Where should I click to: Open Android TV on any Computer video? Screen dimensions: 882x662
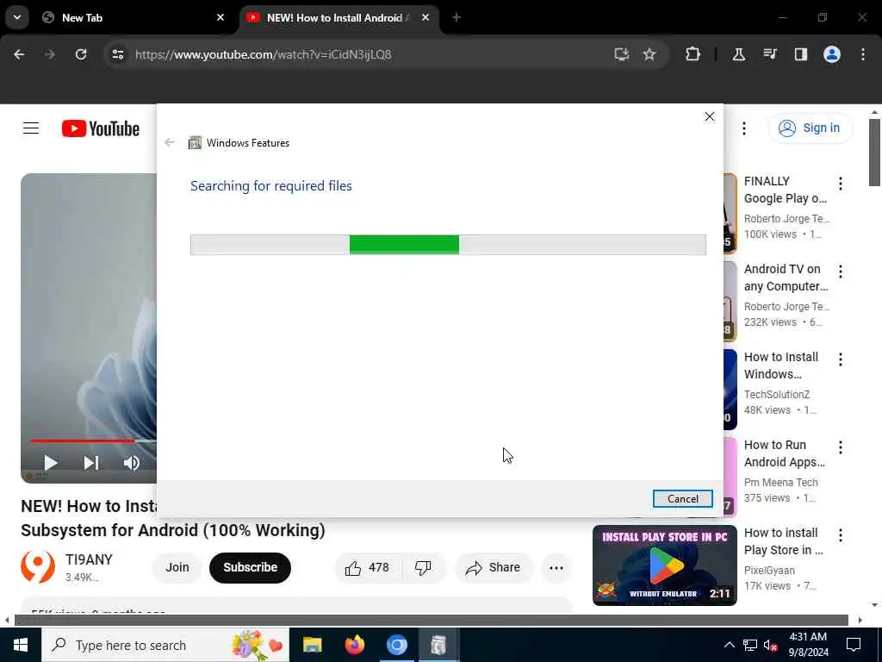786,278
